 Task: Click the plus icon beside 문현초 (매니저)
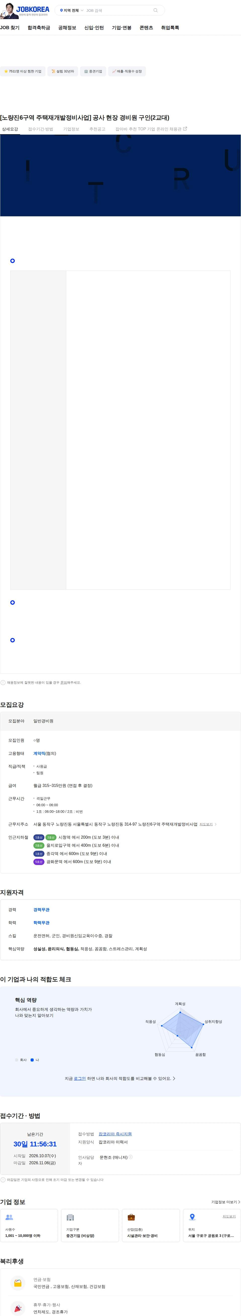131,1157
